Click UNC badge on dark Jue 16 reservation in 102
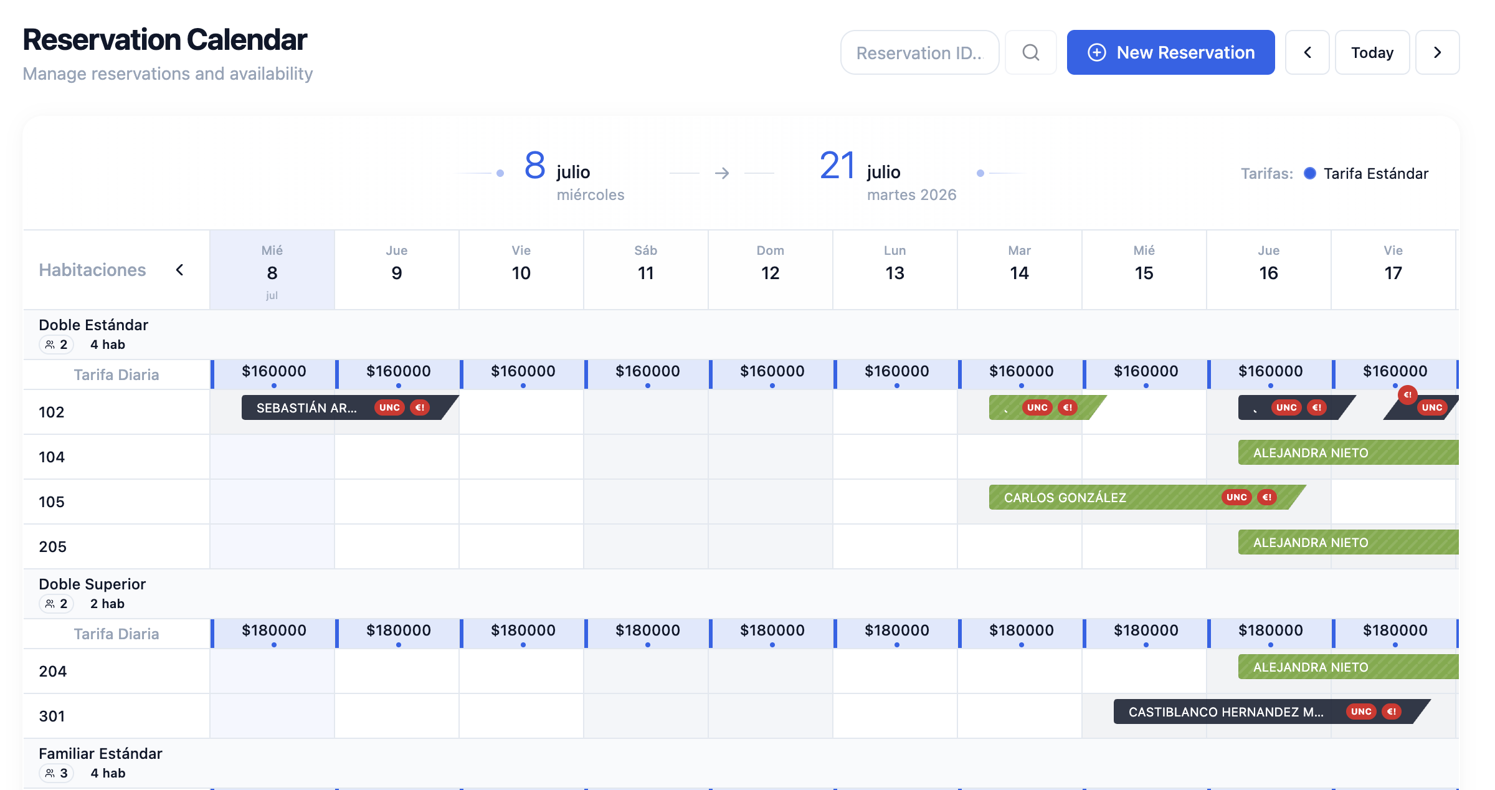Screen dimensions: 1495x790 [x=1286, y=407]
